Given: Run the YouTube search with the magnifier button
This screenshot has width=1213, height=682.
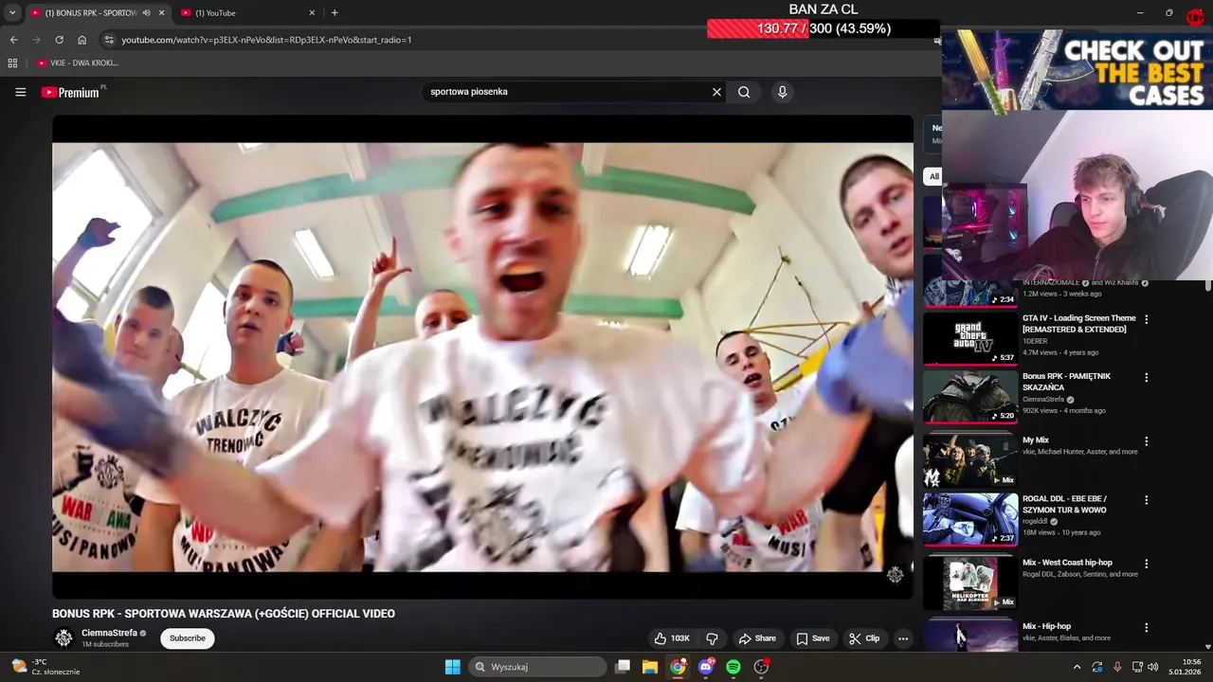Looking at the screenshot, I should (x=744, y=92).
